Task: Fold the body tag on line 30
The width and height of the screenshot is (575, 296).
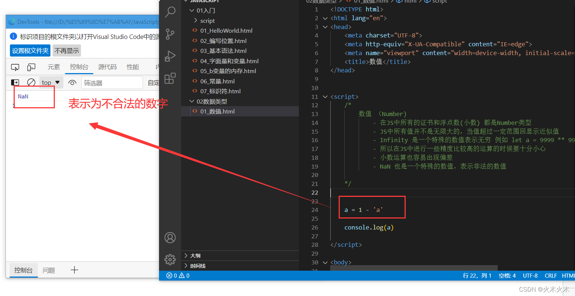Action: [325, 262]
